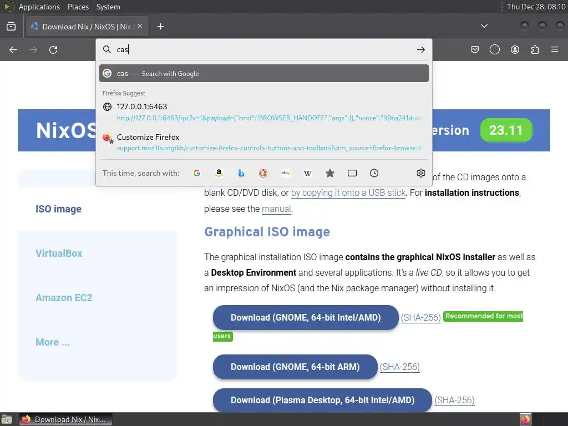The width and height of the screenshot is (568, 426).
Task: Click the 23.11 version badge
Action: pyautogui.click(x=506, y=130)
